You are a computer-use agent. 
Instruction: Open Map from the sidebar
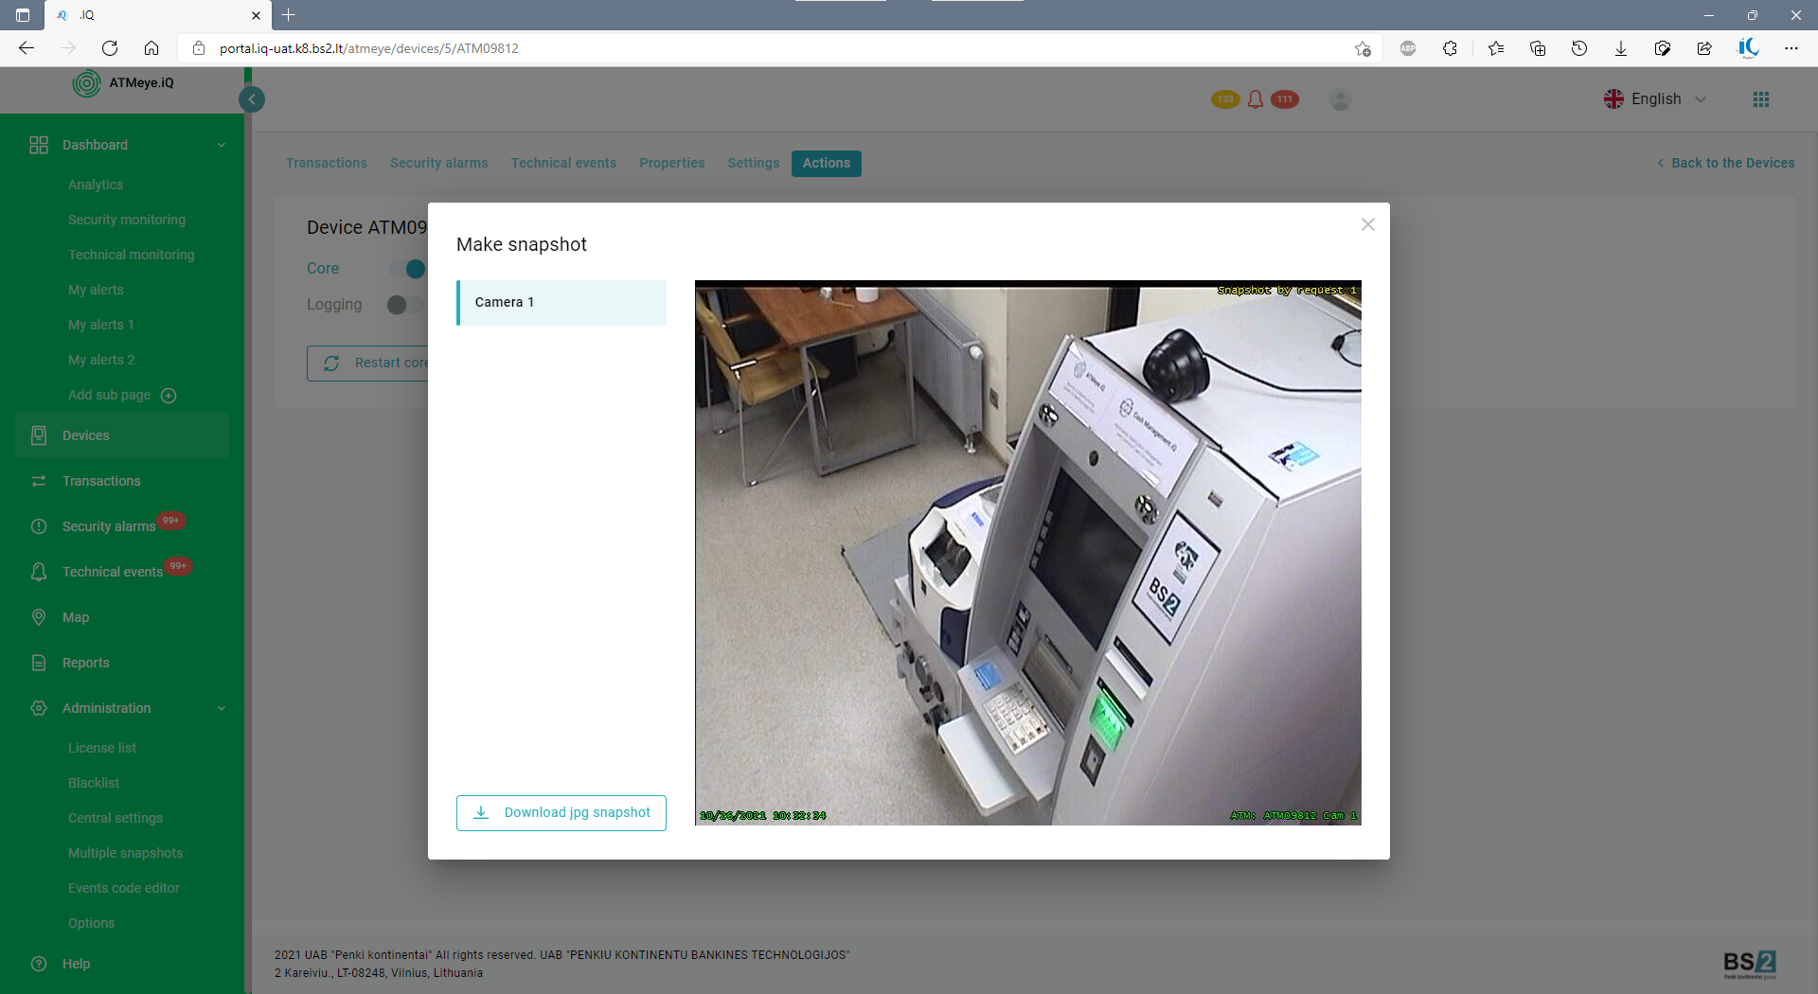click(76, 617)
